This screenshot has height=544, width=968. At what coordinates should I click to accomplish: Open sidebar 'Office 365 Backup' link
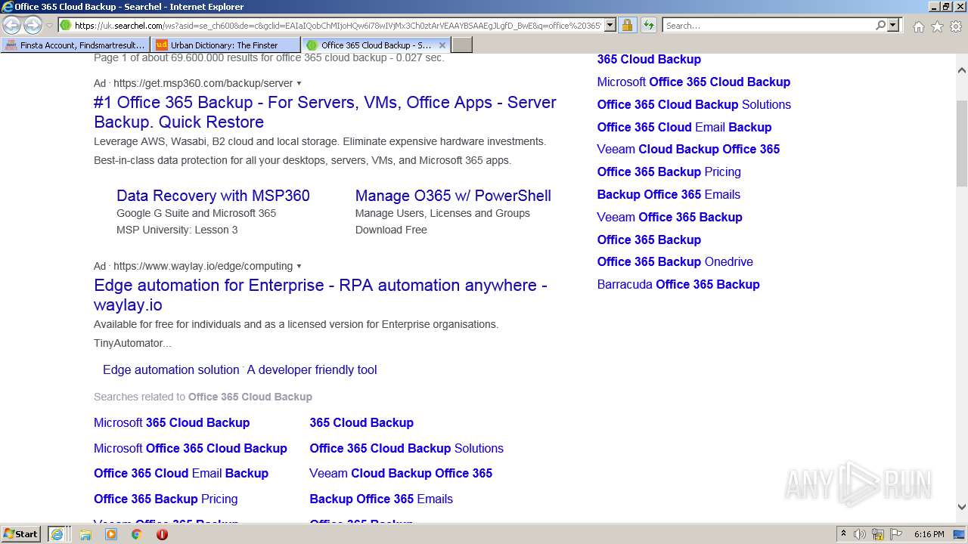[x=649, y=240]
